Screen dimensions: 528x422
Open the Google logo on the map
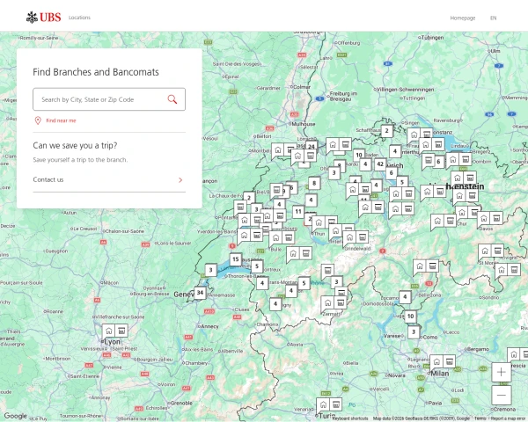[x=16, y=416]
